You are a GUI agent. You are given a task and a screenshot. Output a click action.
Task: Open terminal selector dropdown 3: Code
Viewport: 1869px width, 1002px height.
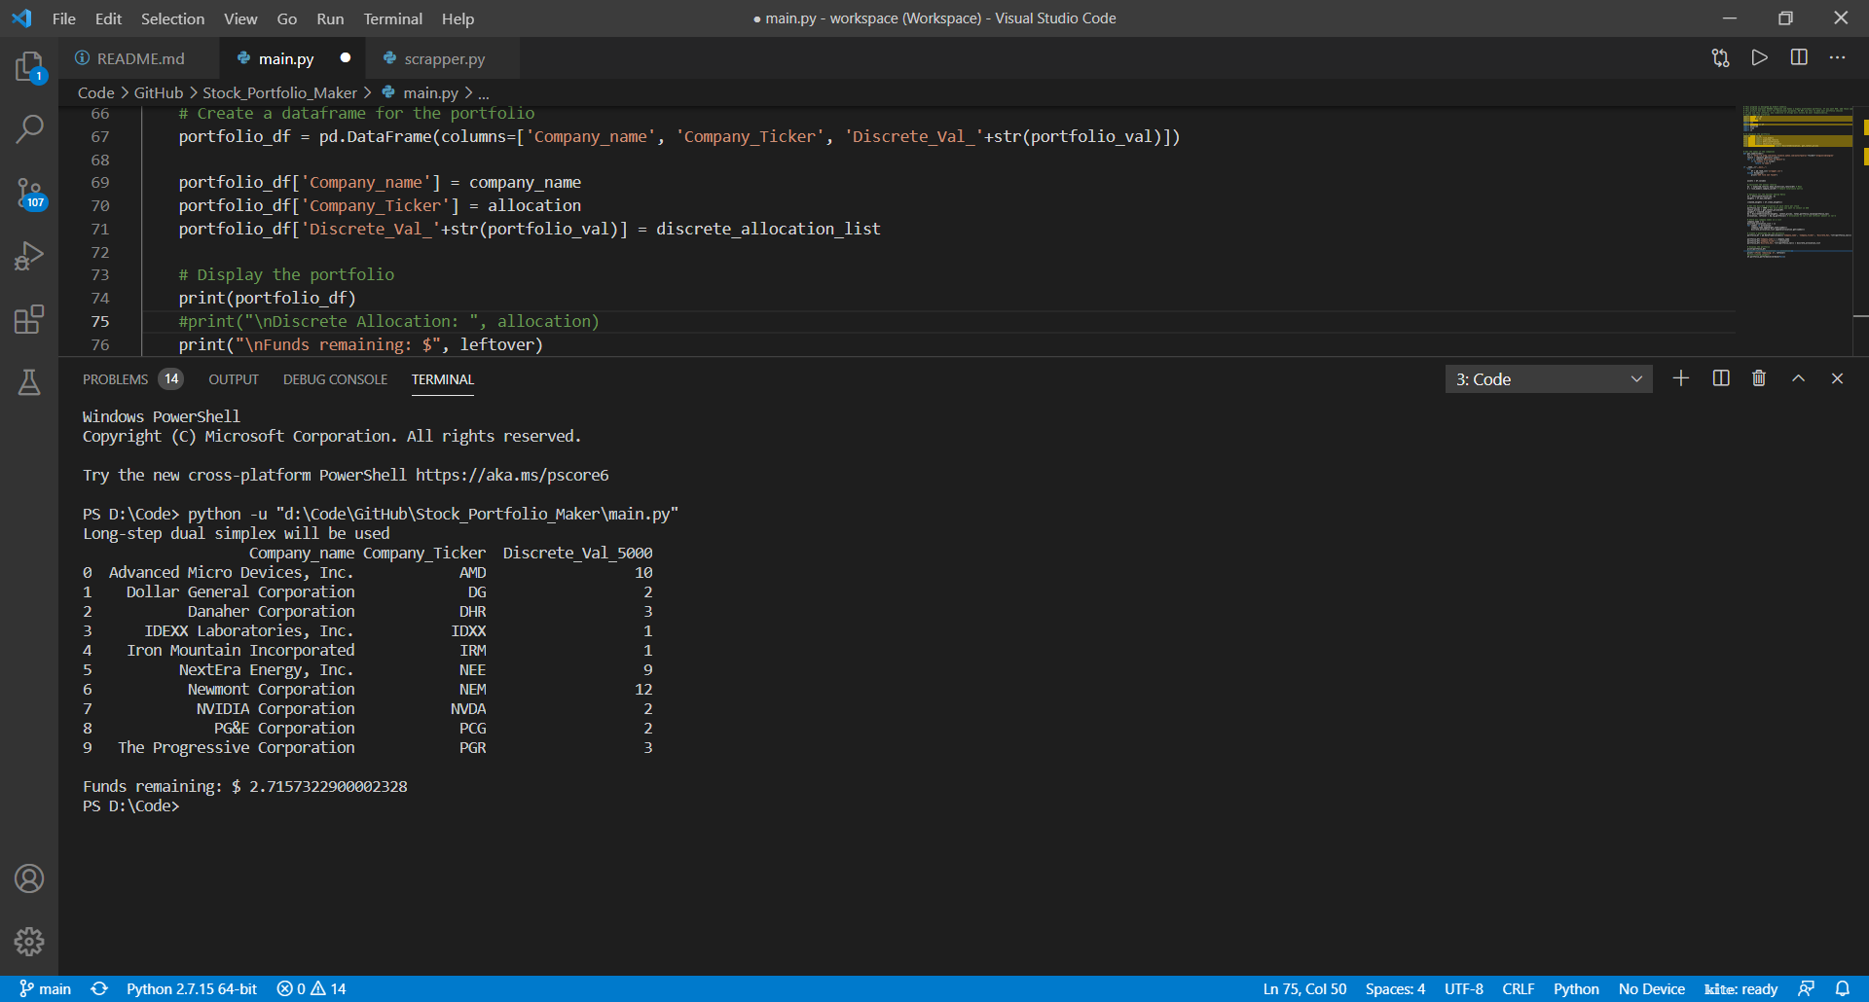1548,379
